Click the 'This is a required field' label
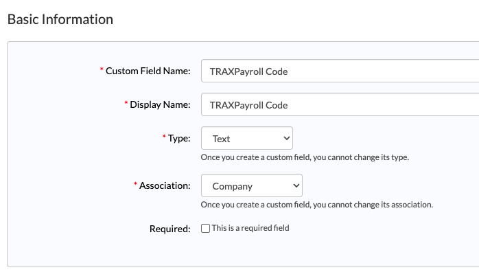This screenshot has width=479, height=272. pyautogui.click(x=250, y=228)
